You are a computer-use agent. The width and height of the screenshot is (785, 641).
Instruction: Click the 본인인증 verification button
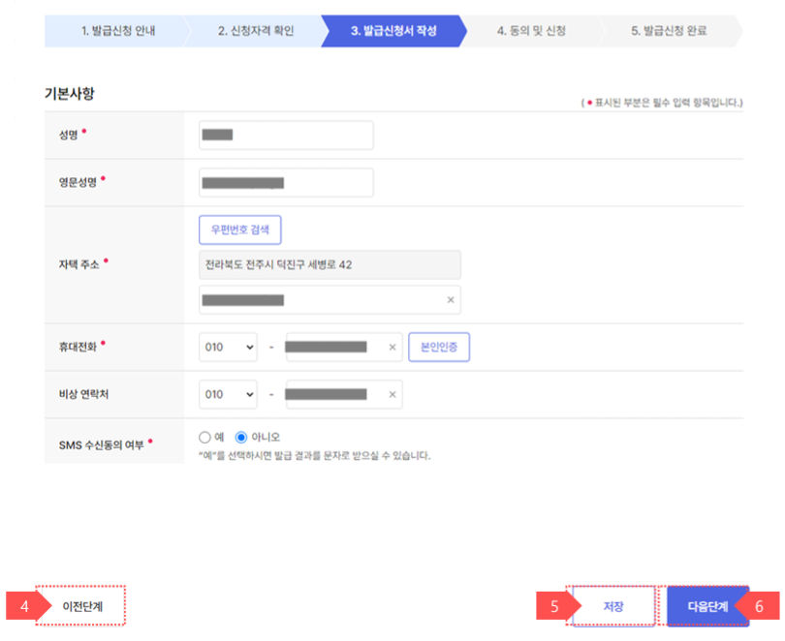[x=438, y=347]
